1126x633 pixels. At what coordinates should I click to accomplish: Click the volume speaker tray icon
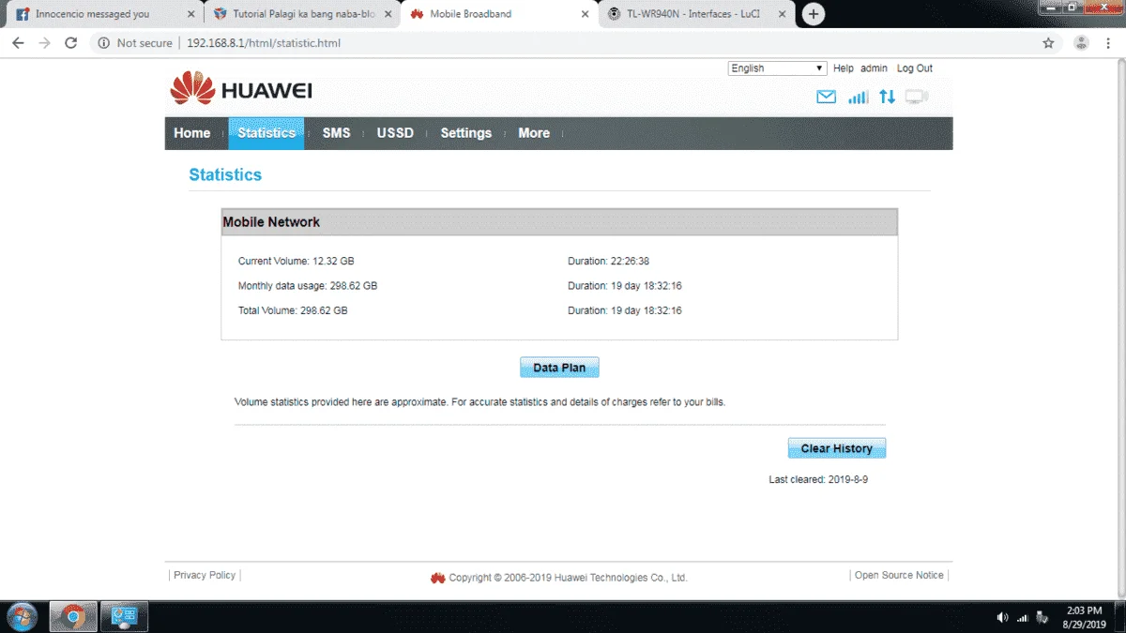click(x=1002, y=617)
